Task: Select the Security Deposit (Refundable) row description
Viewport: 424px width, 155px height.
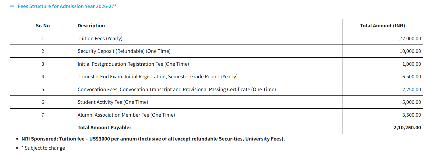Action: point(124,51)
